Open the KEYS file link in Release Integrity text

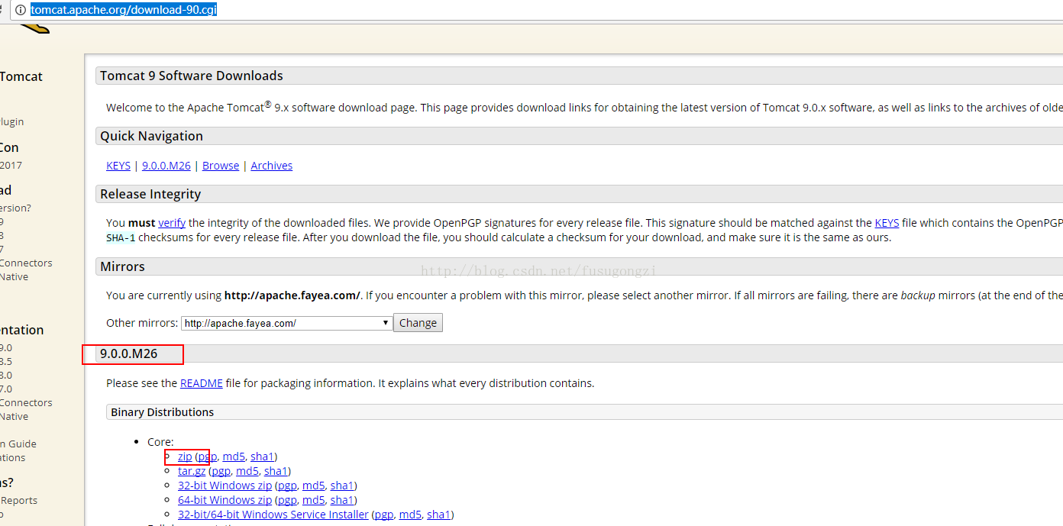click(x=887, y=223)
